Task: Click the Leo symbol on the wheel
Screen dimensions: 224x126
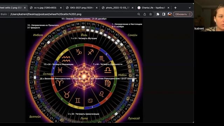Action: pyautogui.click(x=101, y=94)
